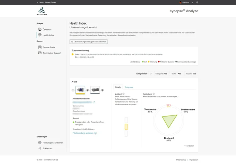Select Health Index in sidebar
Image resolution: width=236 pixels, height=164 pixels.
point(48,35)
